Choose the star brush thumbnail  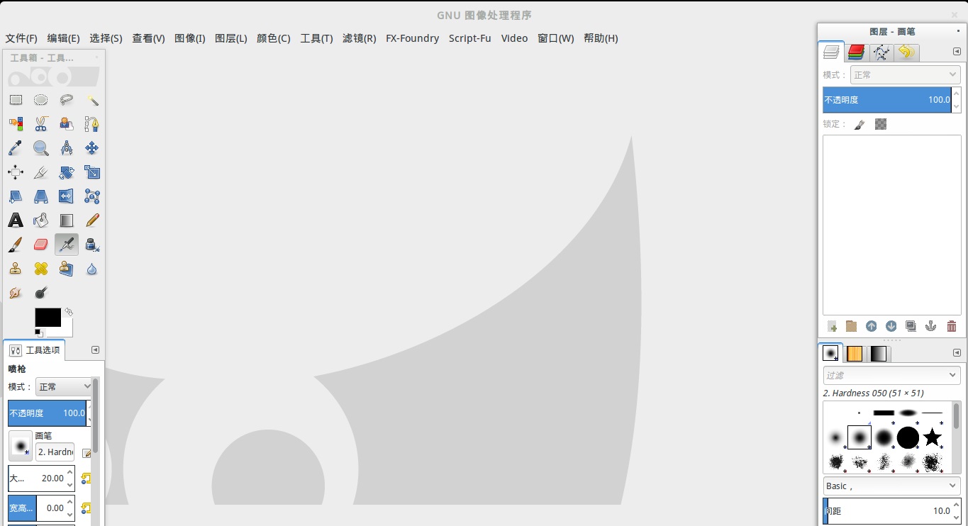(932, 437)
